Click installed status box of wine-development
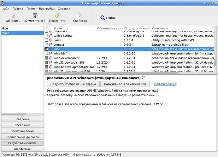This screenshot has height=157, width=218. (x=46, y=58)
